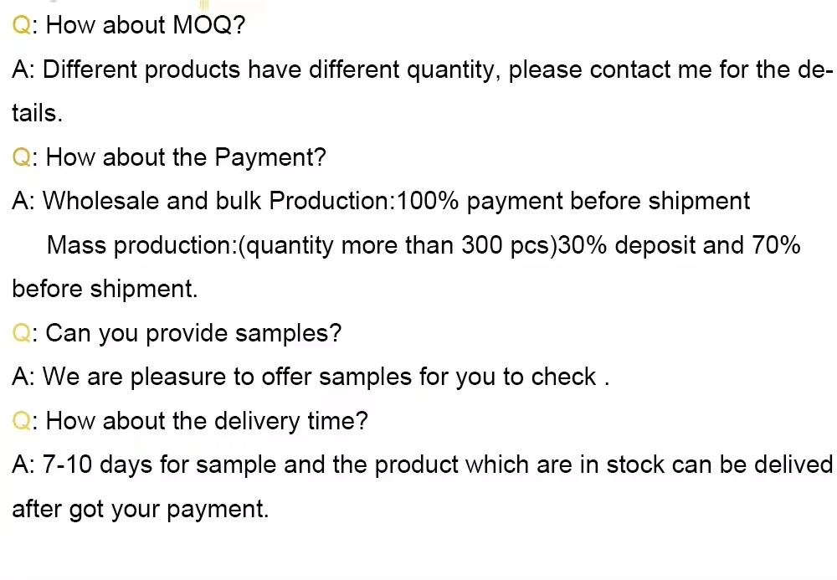
Task: Click the "How about the delivery time?" question
Action: coord(207,421)
